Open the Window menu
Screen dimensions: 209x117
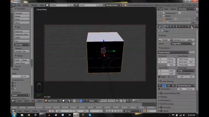coord(34,5)
